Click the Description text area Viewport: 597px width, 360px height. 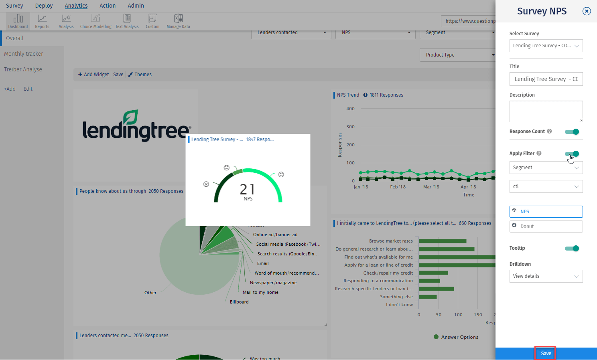546,111
